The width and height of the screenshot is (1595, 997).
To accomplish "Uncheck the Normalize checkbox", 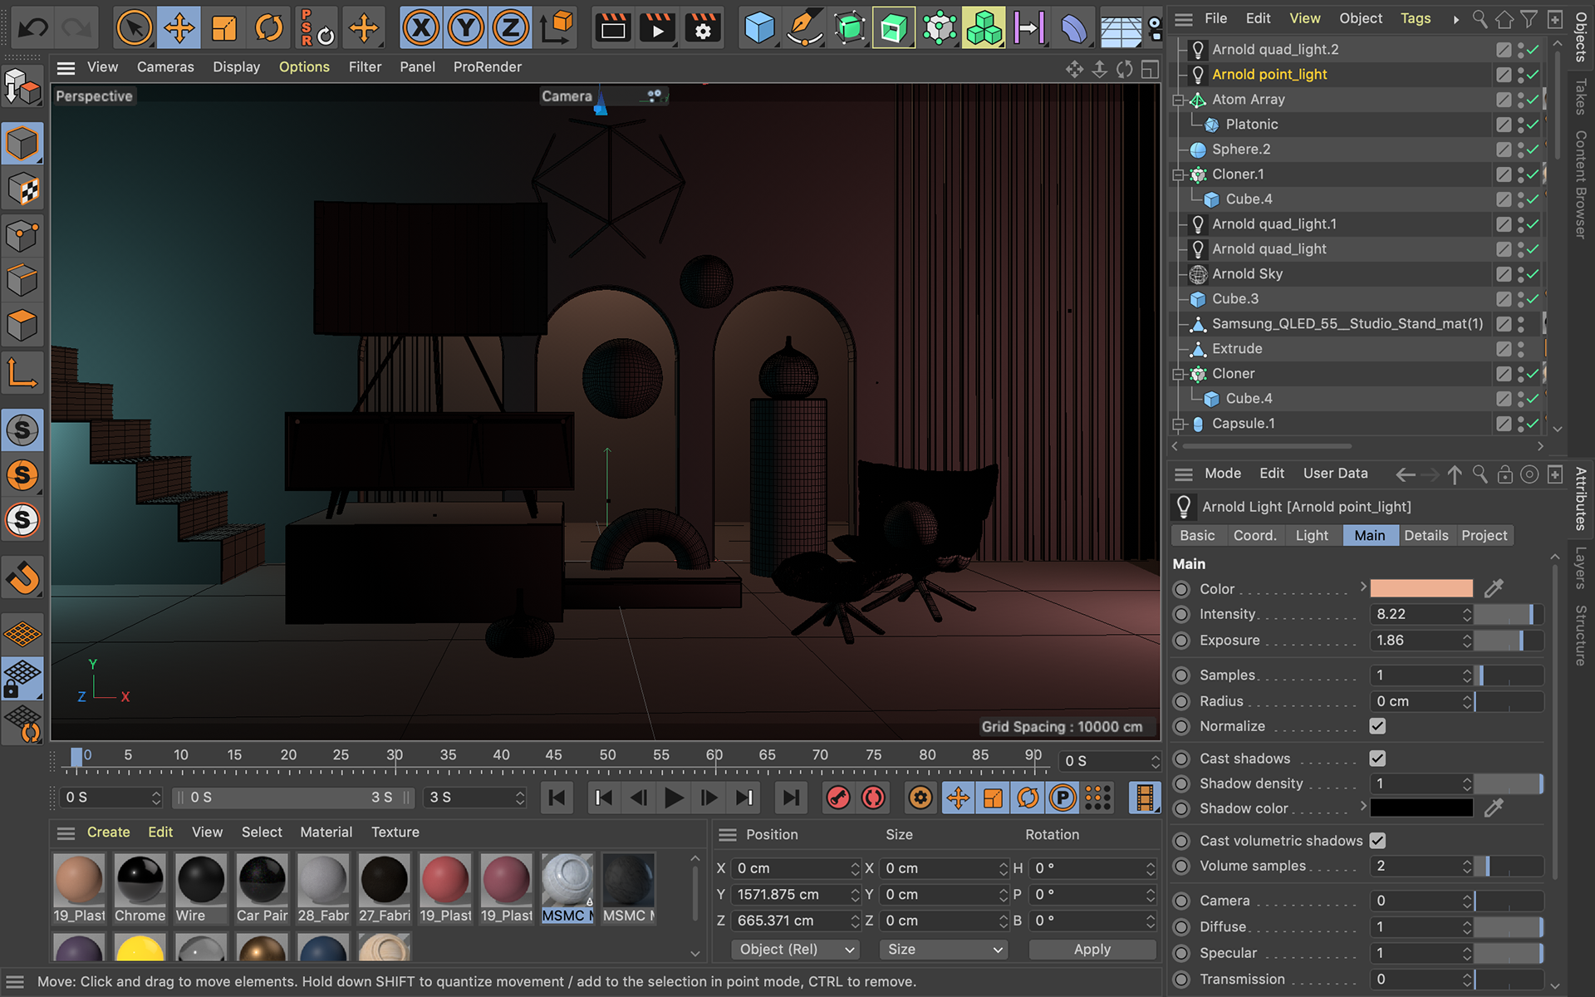I will 1377,726.
